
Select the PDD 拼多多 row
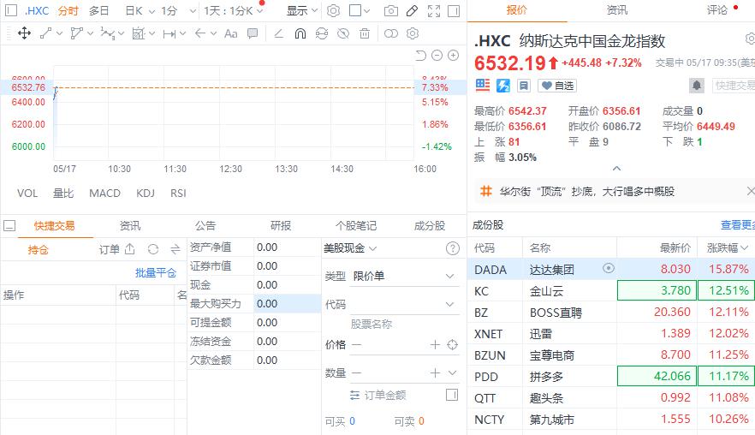pos(611,376)
